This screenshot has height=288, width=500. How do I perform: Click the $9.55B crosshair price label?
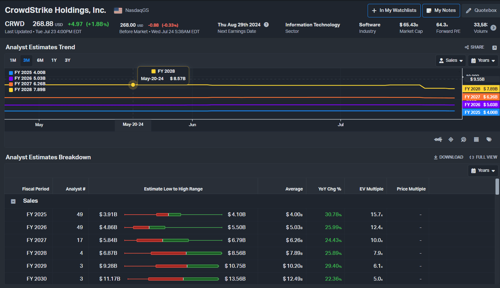click(x=477, y=79)
